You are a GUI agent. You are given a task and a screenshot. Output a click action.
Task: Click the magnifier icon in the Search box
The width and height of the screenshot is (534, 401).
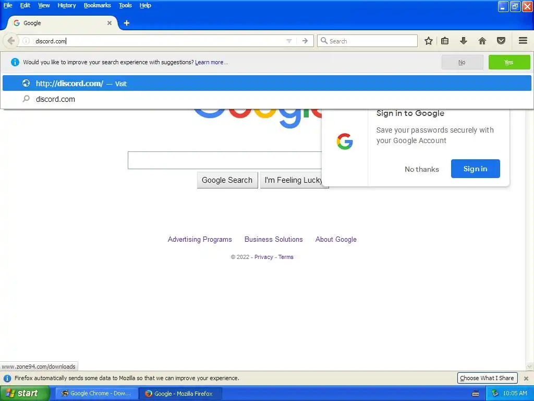[x=324, y=41]
